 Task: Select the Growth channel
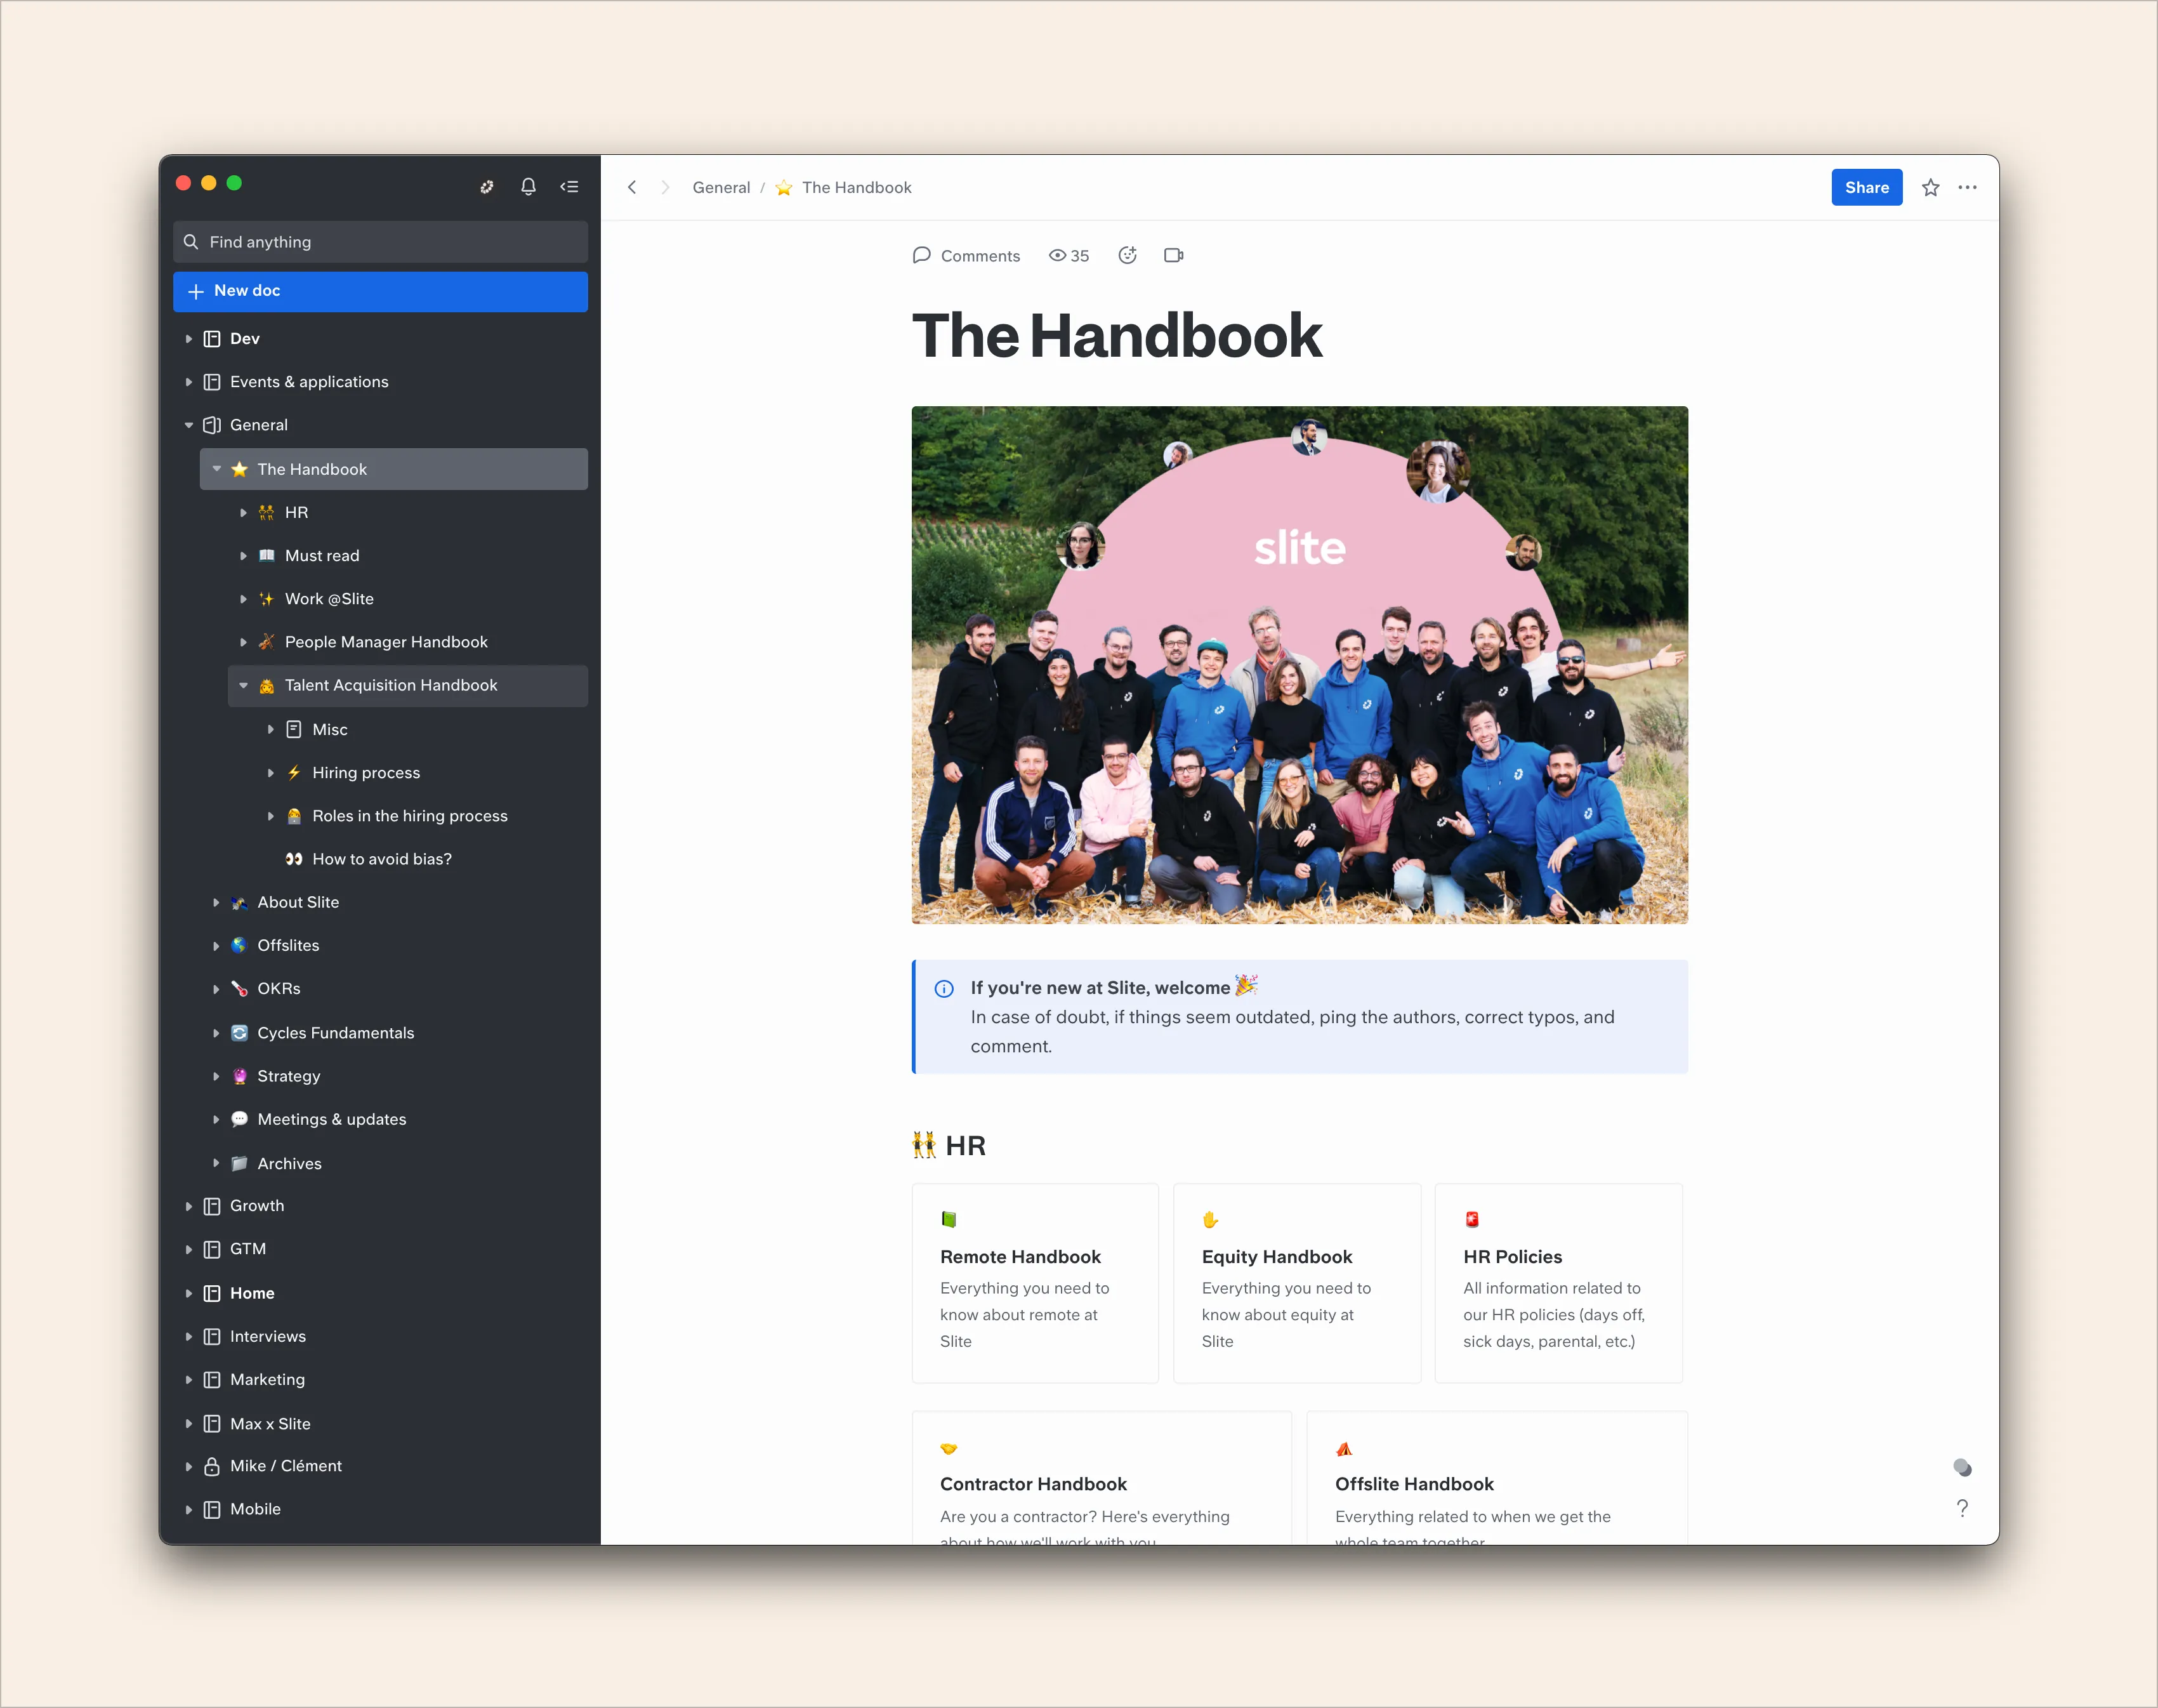point(257,1206)
